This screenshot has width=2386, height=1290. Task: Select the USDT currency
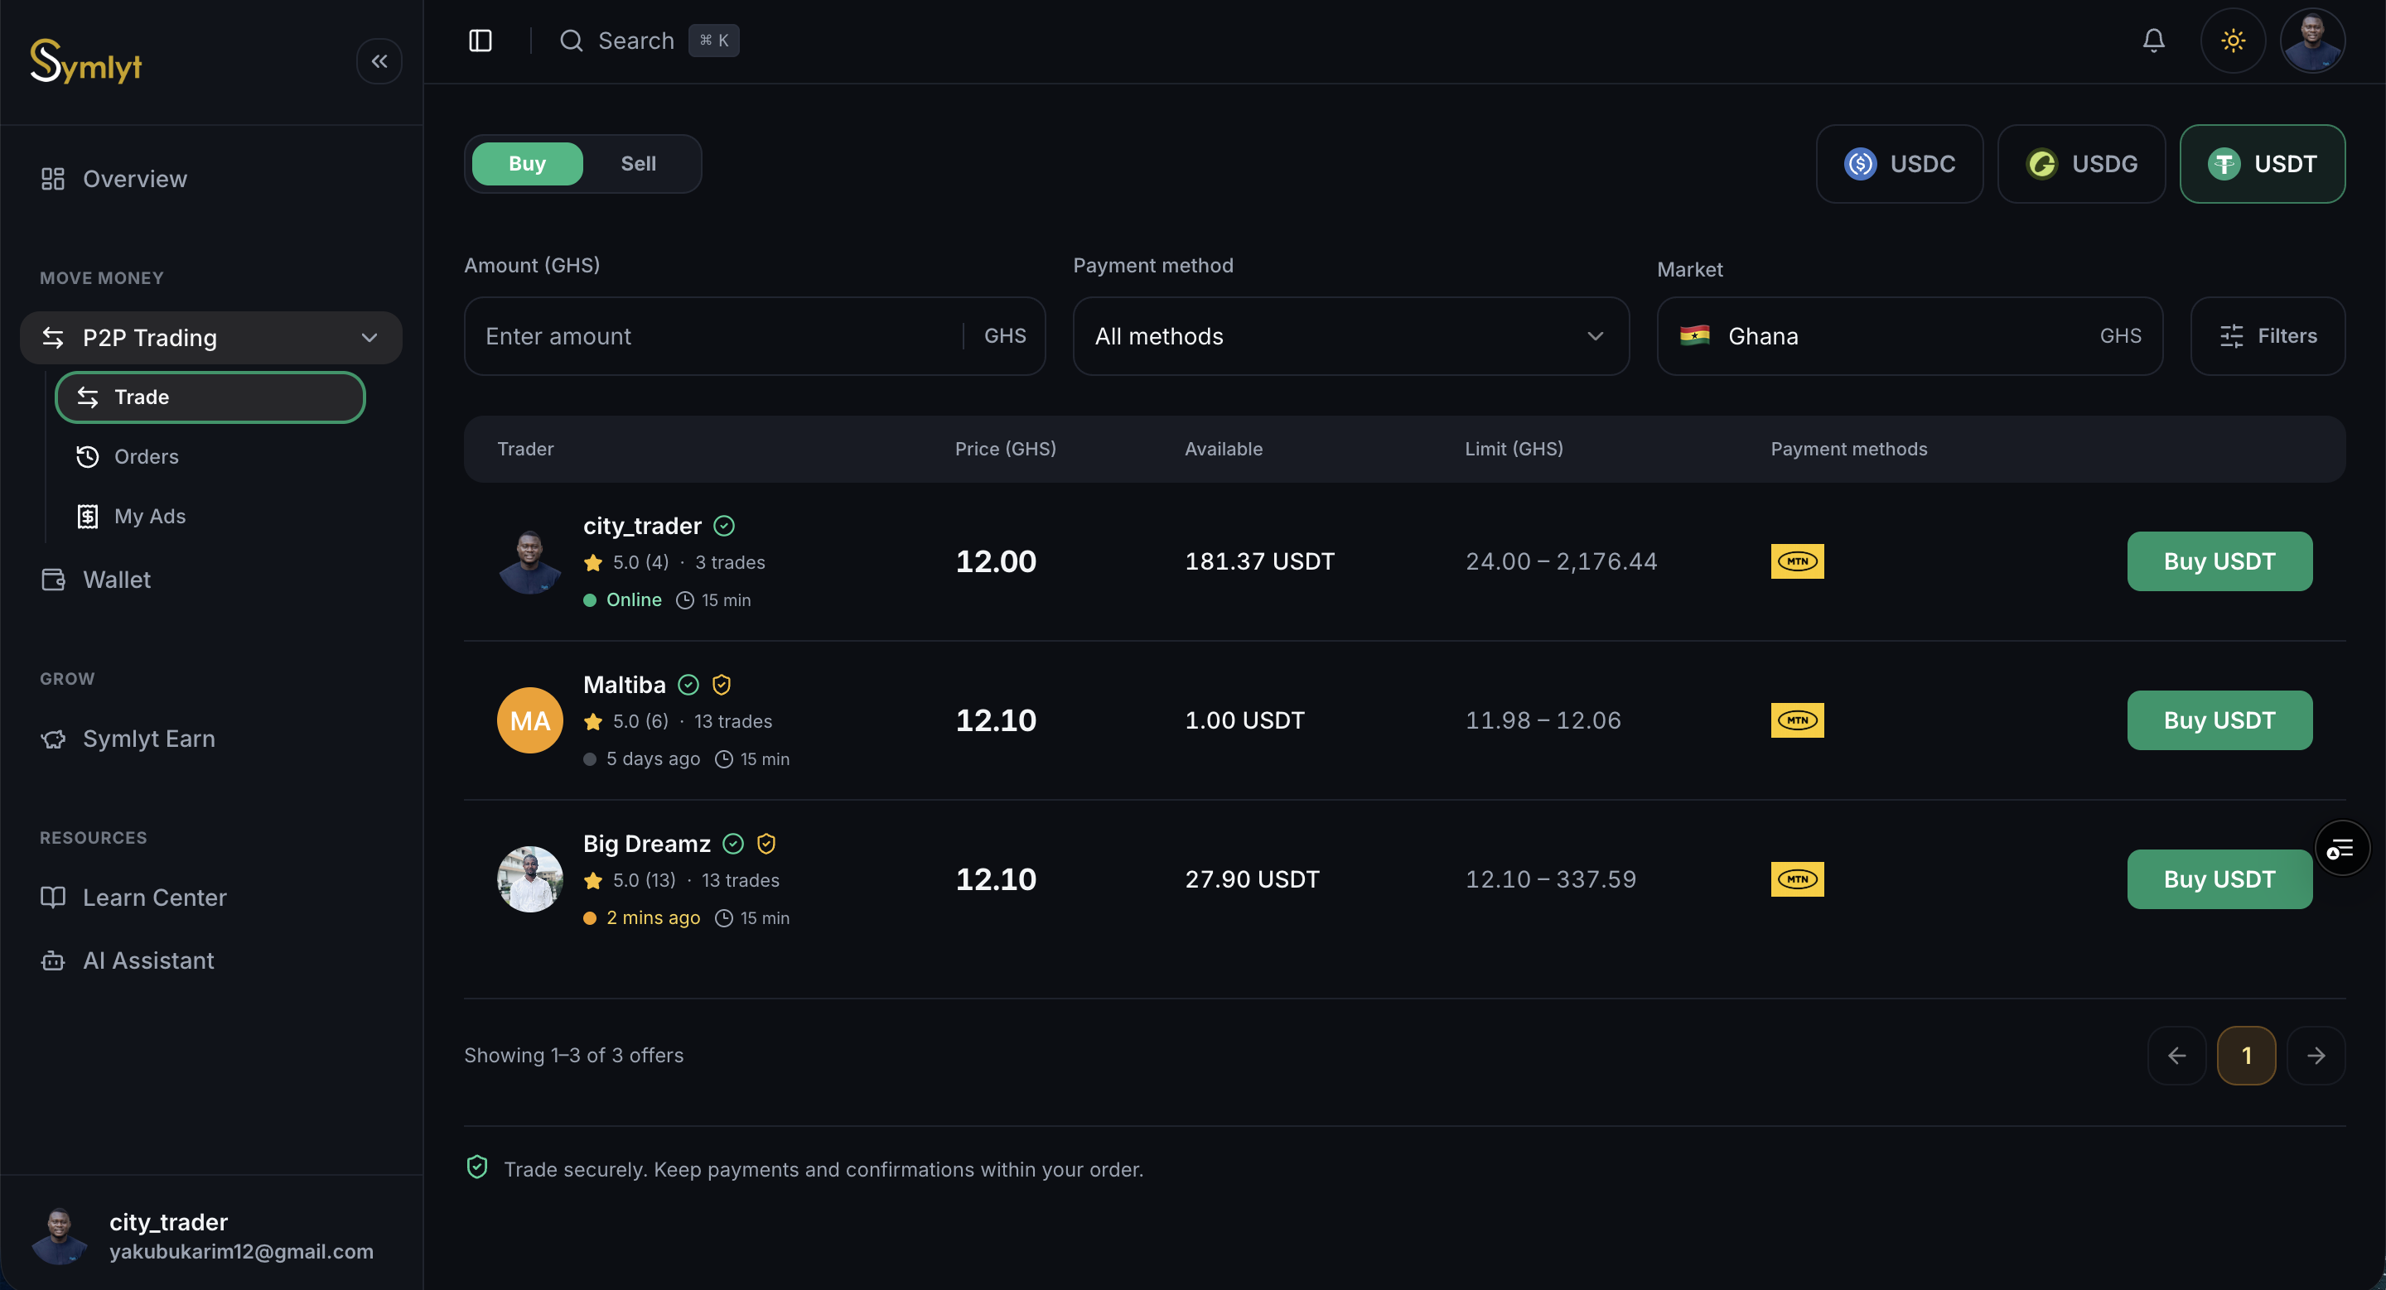point(2262,164)
